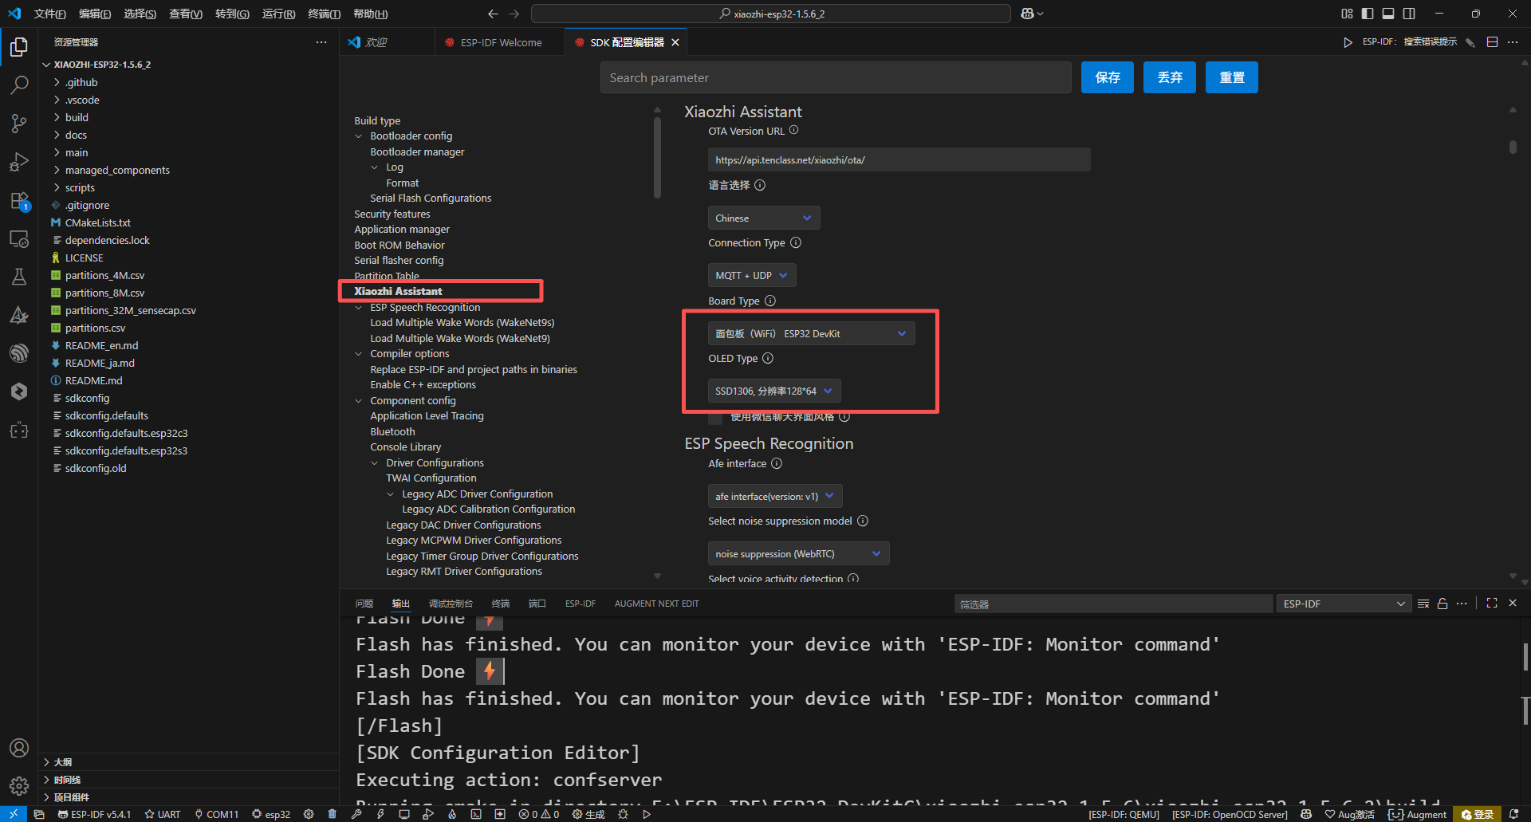Open the File menu (文件)

tap(49, 14)
